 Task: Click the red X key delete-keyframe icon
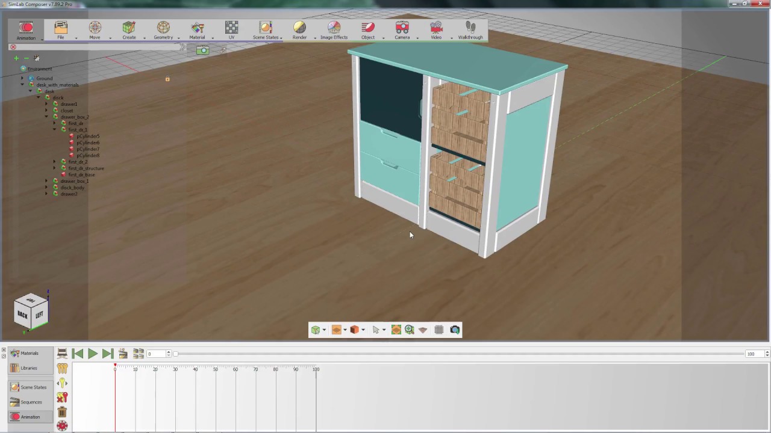coord(62,398)
